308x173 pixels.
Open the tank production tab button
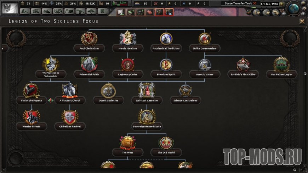pyautogui.click(x=69, y=12)
